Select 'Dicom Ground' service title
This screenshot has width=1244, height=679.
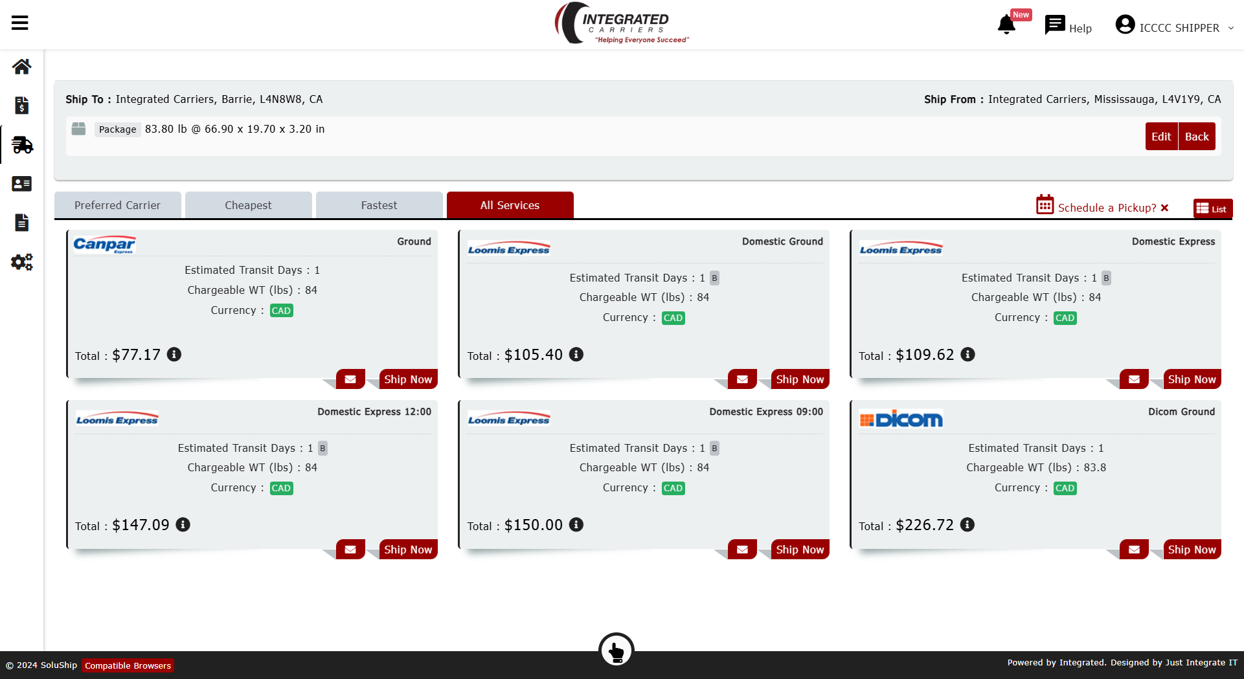(1181, 412)
